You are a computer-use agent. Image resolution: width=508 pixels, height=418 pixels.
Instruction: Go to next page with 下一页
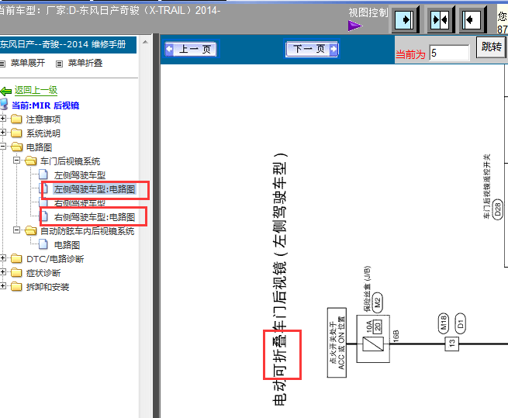click(x=312, y=50)
